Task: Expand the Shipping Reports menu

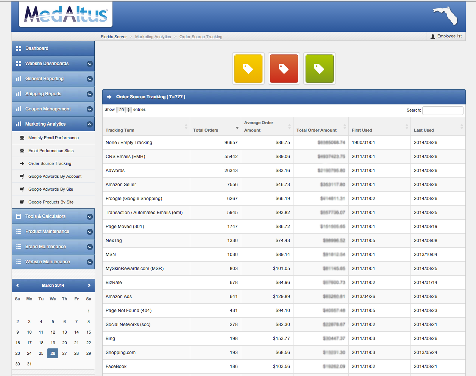Action: (x=89, y=94)
